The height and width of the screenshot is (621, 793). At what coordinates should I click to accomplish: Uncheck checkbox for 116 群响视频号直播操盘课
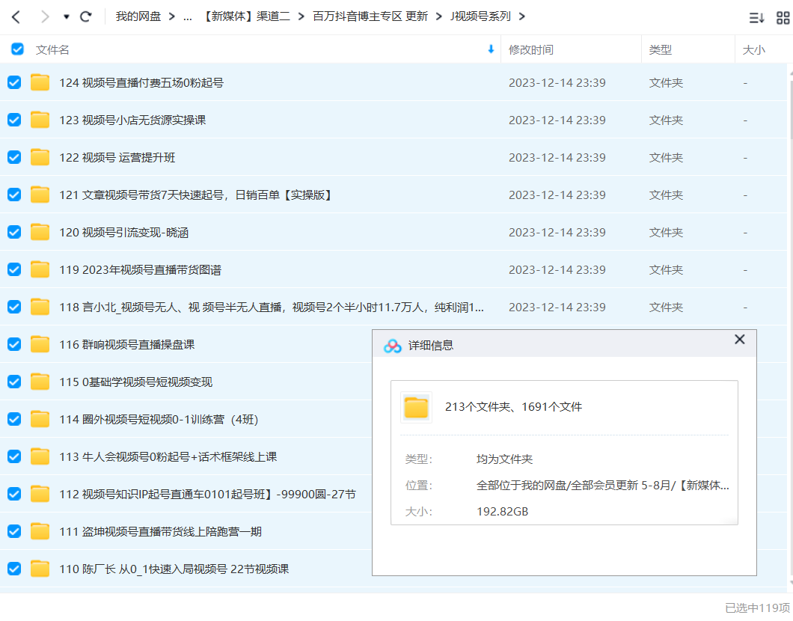(14, 344)
